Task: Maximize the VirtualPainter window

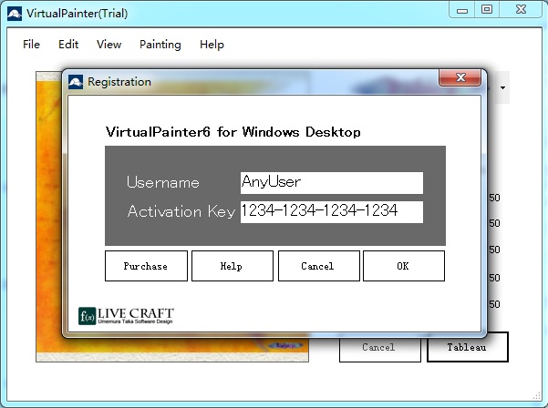Action: pos(487,10)
